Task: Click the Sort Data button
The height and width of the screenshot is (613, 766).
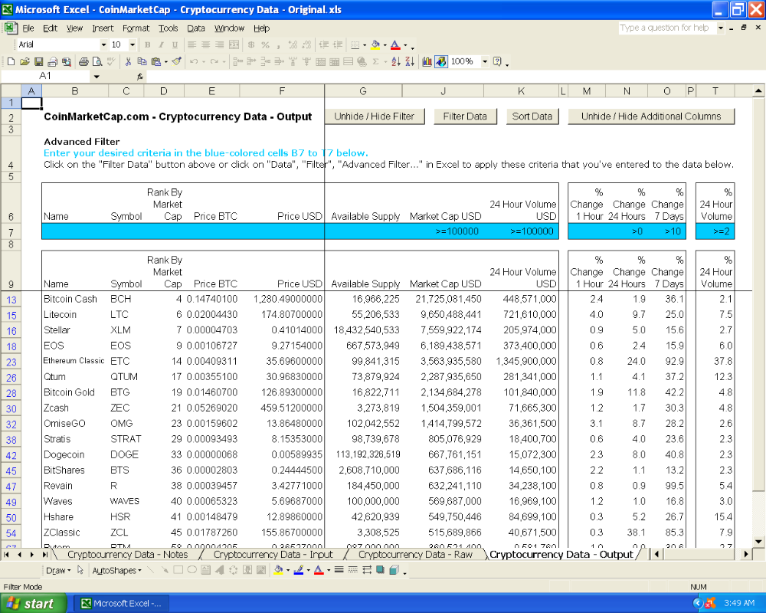Action: [532, 116]
